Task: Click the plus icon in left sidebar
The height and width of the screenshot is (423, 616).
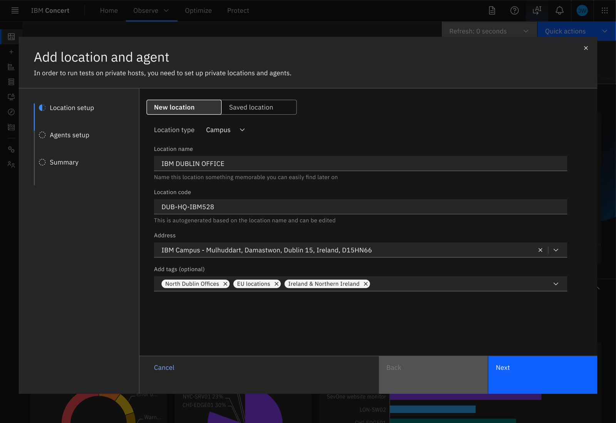Action: 11,52
